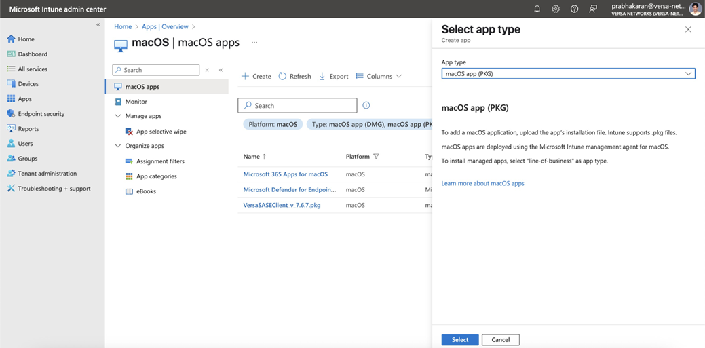Open VersaSASEClient_v_7.6.7.pkg app
Viewport: 705px width, 348px height.
tap(282, 205)
